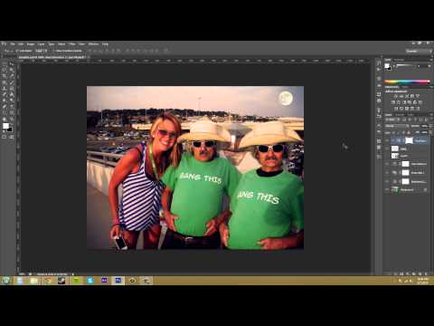Screen dimensions: 434x326
Task: Add a Vibrance adjustment layer
Action: pyautogui.click(x=418, y=96)
